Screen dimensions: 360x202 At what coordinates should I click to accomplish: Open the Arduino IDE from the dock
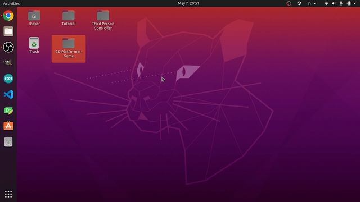coord(8,79)
